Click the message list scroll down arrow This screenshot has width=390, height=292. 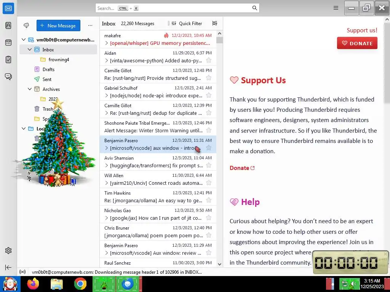tap(219, 264)
